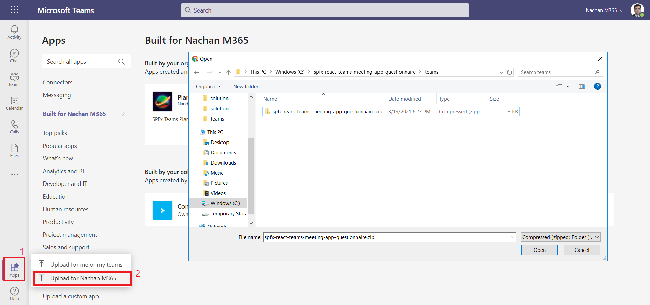The image size is (650, 305).
Task: Collapse the Built for Nachan M365 section chevron
Action: point(124,114)
